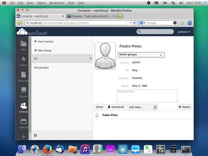Open URL history dropdown arrow
This screenshot has width=208, height=156.
131,23
